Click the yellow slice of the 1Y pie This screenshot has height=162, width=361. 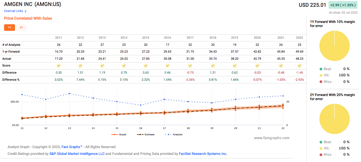[x=335, y=46]
